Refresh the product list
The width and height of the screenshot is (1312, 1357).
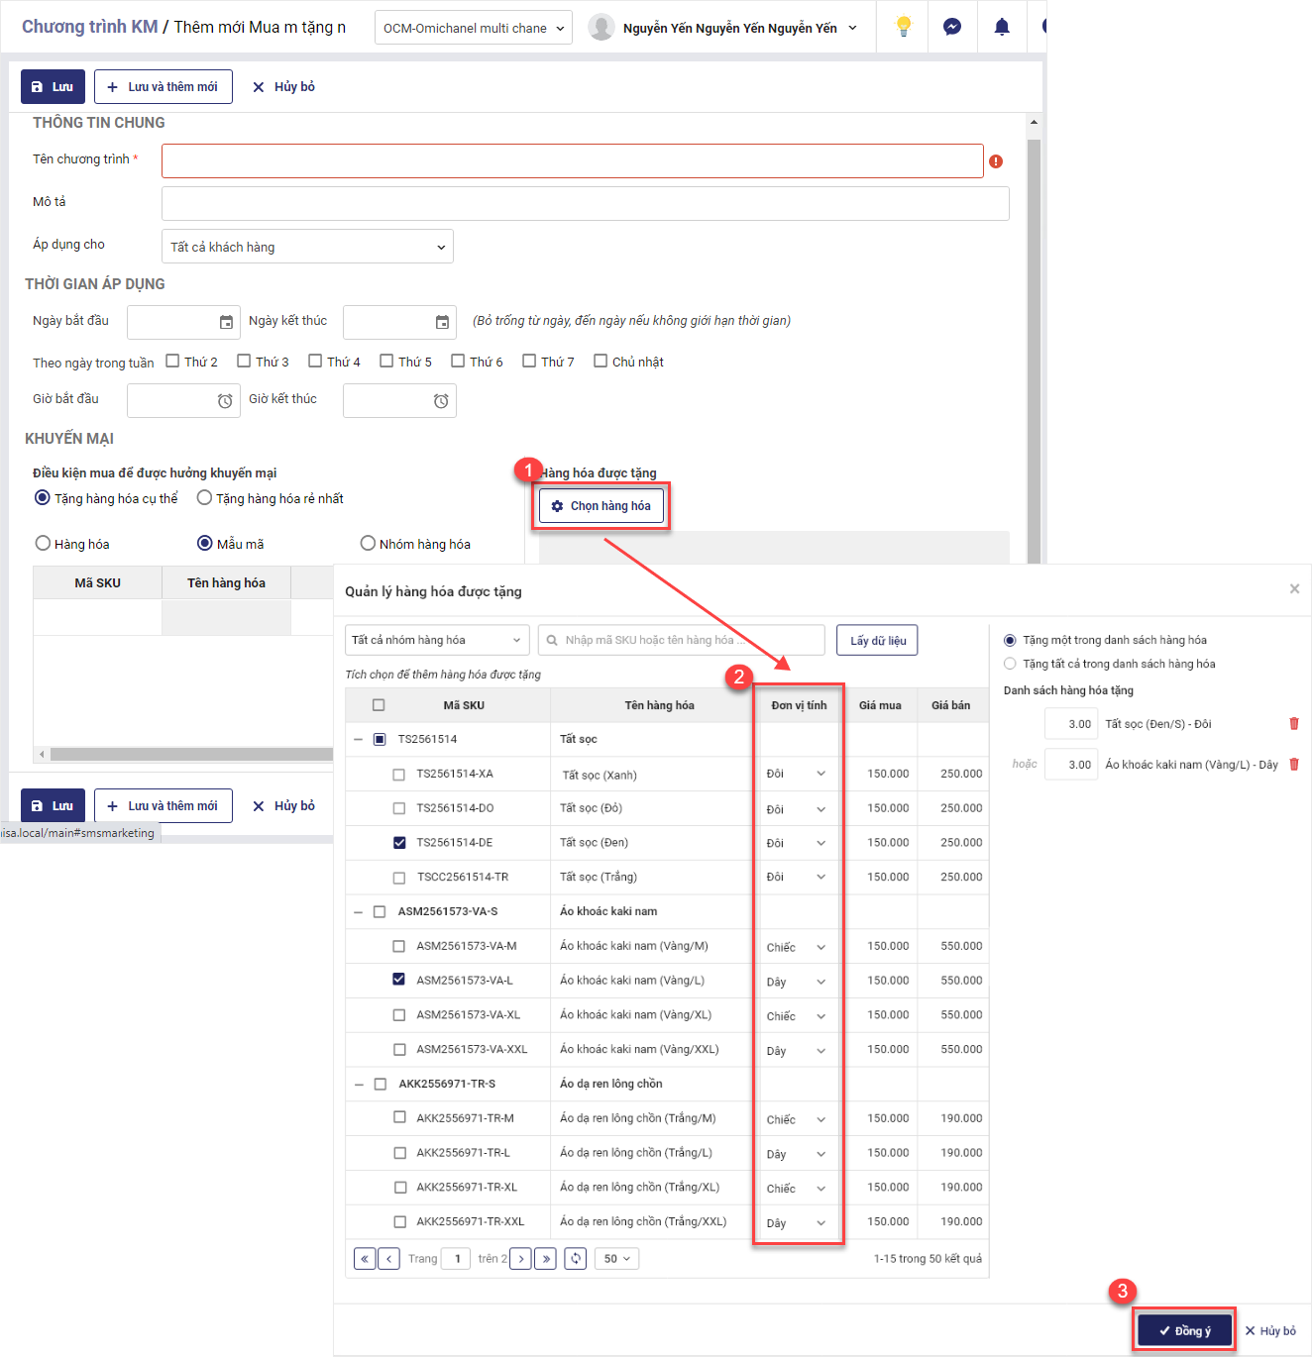[x=576, y=1259]
